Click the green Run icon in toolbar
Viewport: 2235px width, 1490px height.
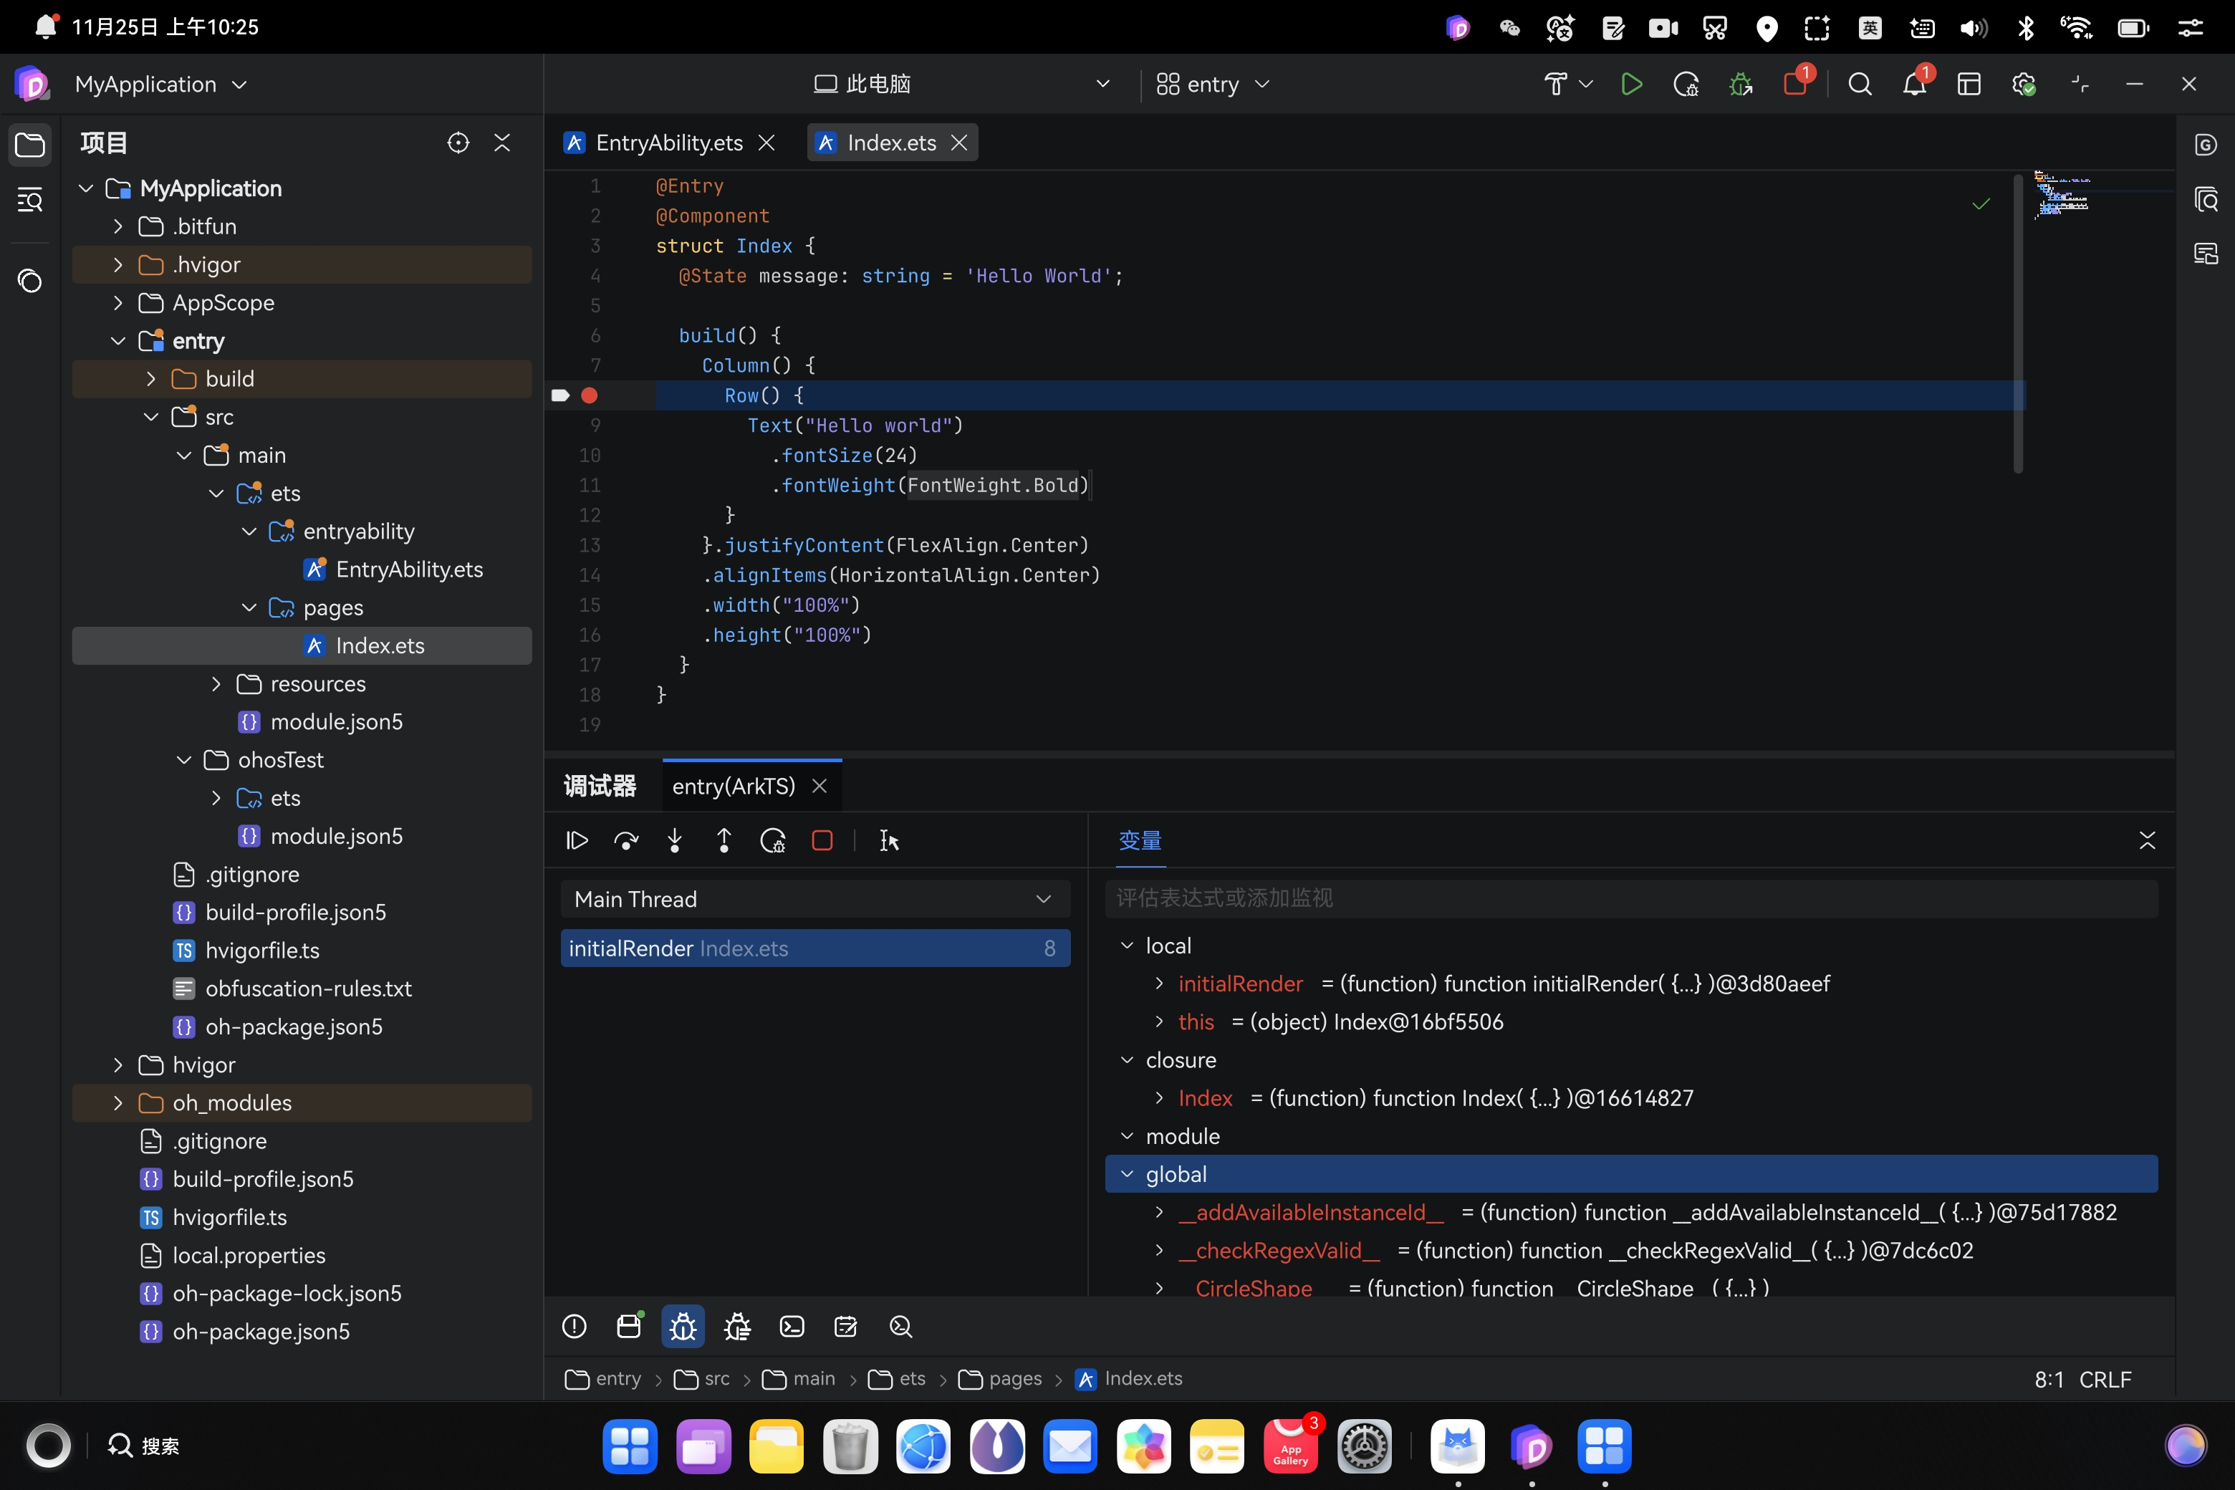(1630, 85)
